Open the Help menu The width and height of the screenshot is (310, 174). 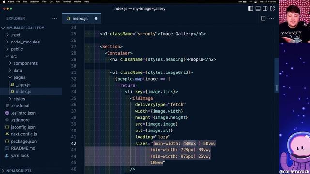pyautogui.click(x=87, y=2)
